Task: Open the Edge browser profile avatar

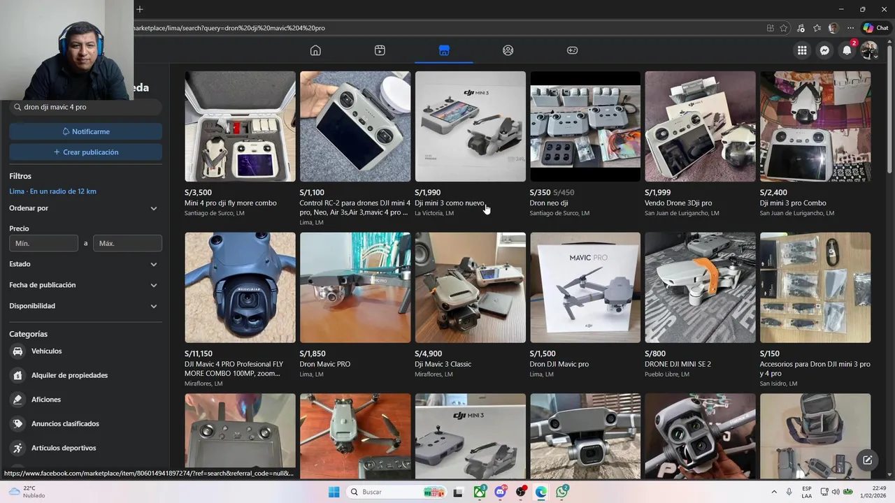Action: (x=833, y=28)
